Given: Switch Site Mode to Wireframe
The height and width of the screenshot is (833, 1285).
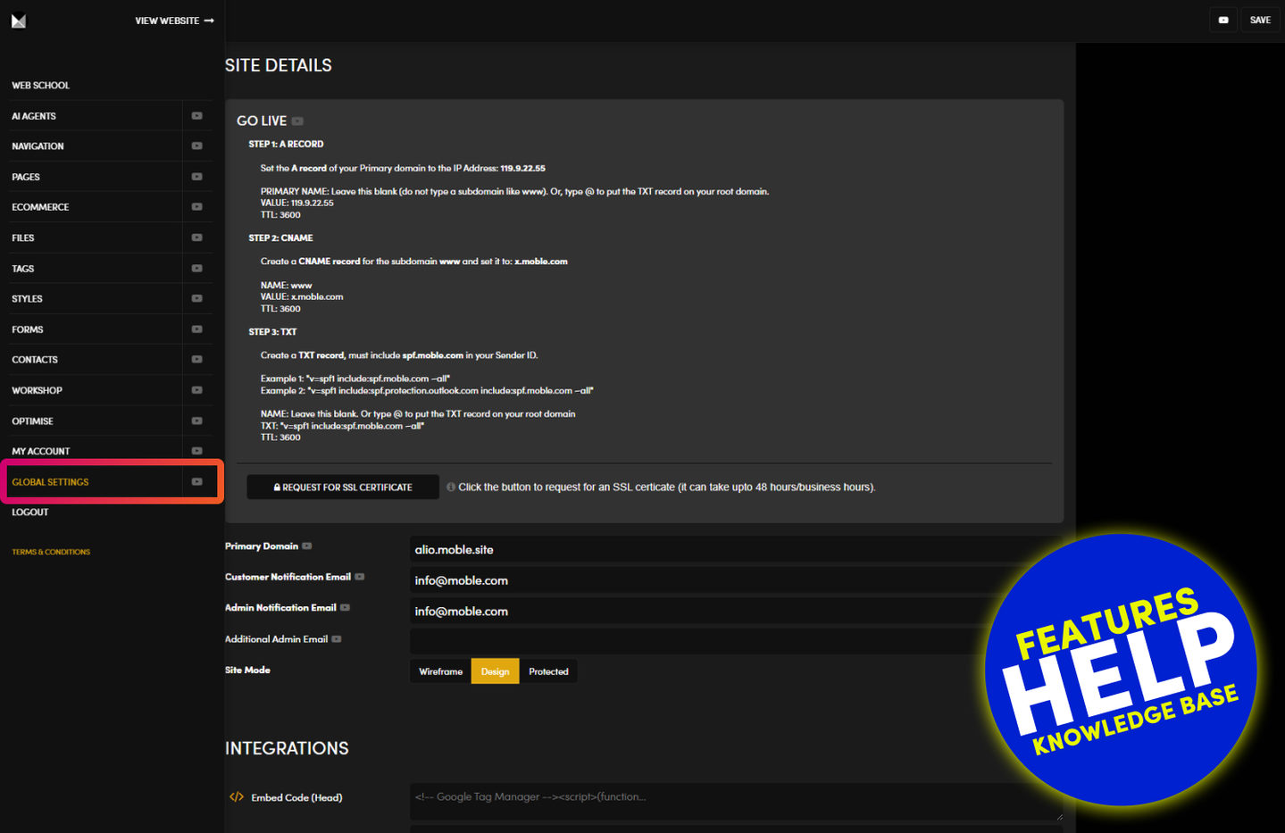Looking at the screenshot, I should point(440,671).
